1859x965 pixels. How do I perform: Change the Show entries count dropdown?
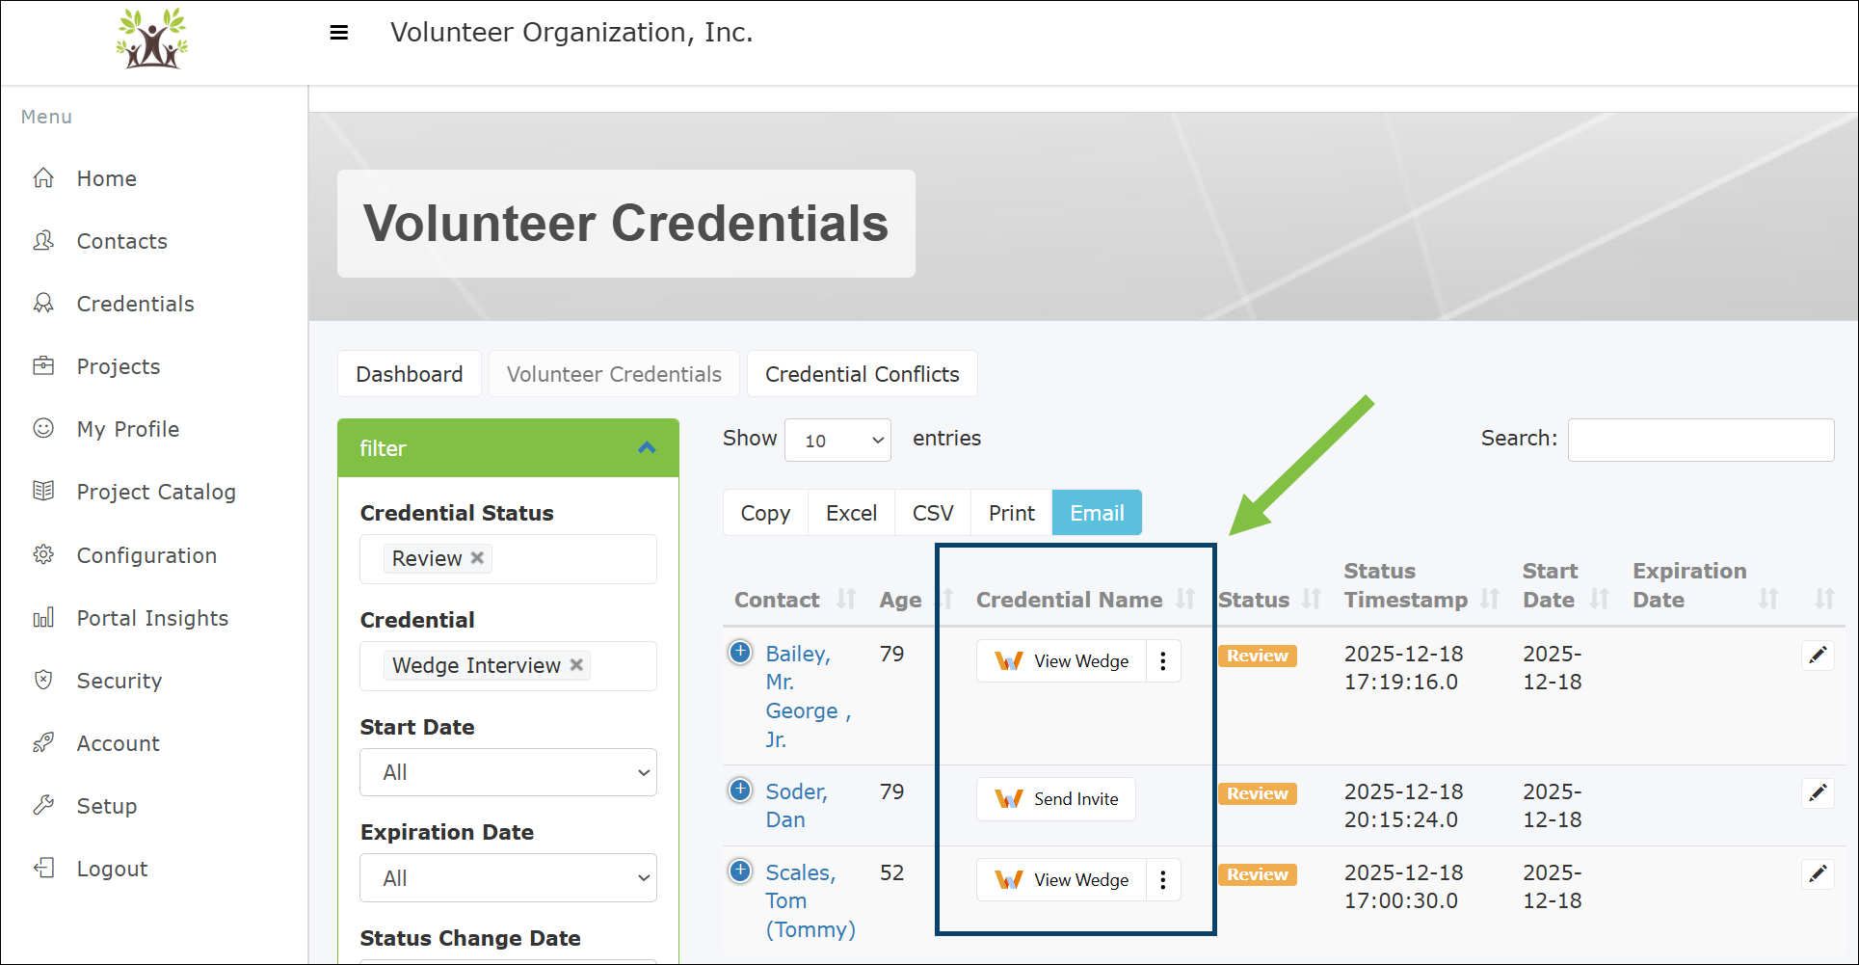pyautogui.click(x=837, y=441)
